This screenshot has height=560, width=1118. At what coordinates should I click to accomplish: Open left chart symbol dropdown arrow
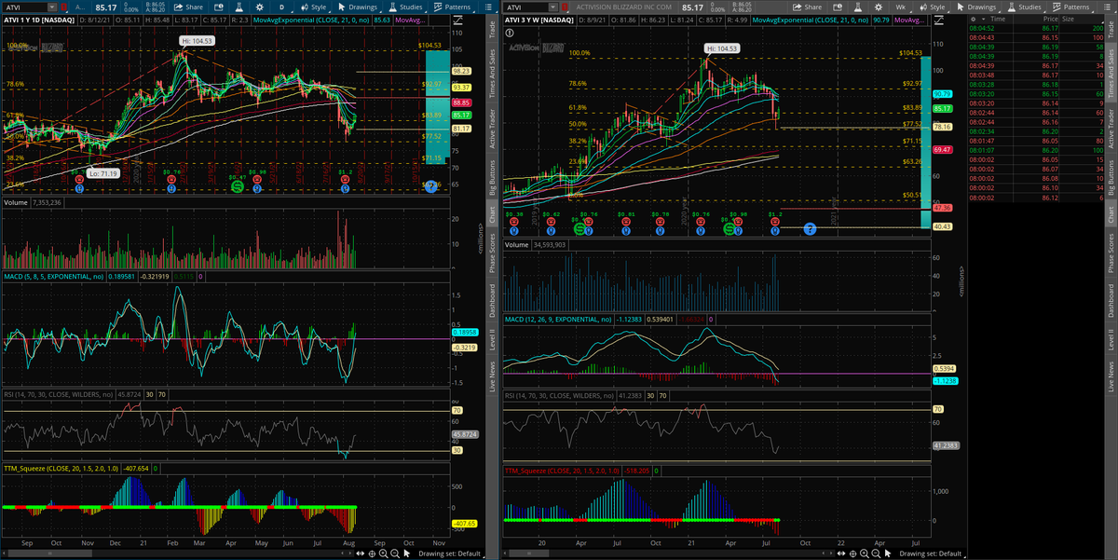coord(51,7)
